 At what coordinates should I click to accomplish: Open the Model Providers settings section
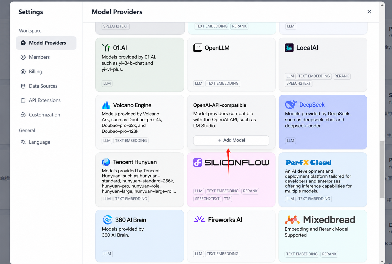[x=46, y=43]
